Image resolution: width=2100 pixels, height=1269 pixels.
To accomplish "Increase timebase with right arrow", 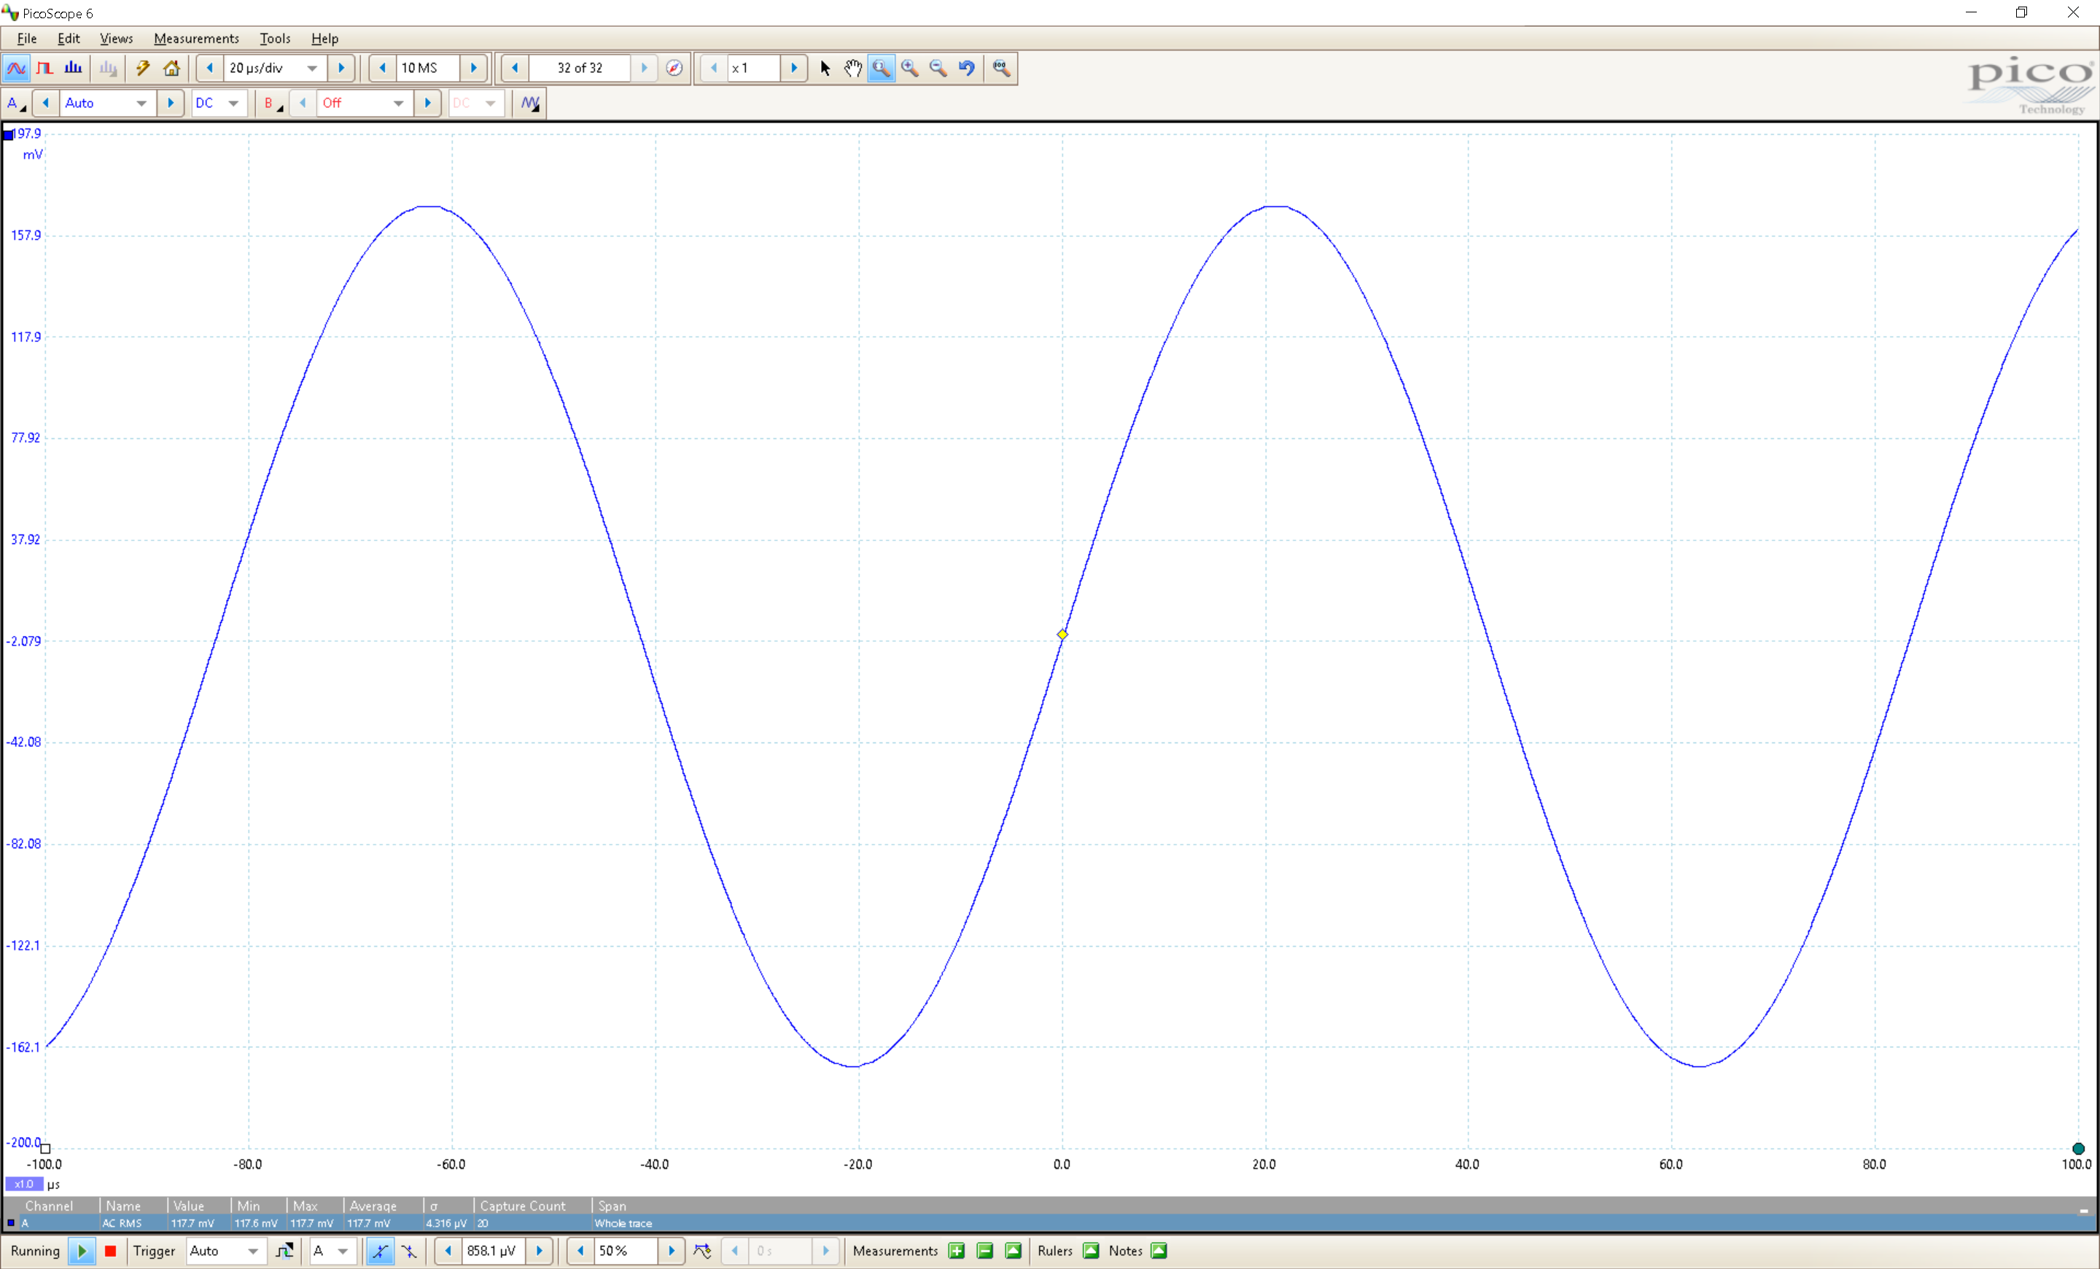I will pyautogui.click(x=341, y=68).
